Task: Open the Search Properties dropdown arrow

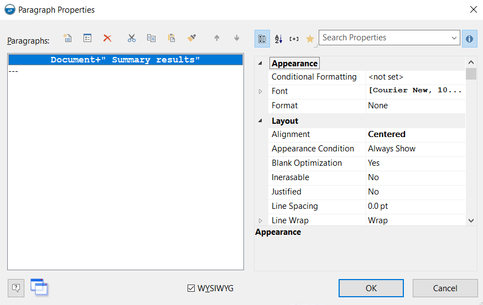Action: point(454,38)
